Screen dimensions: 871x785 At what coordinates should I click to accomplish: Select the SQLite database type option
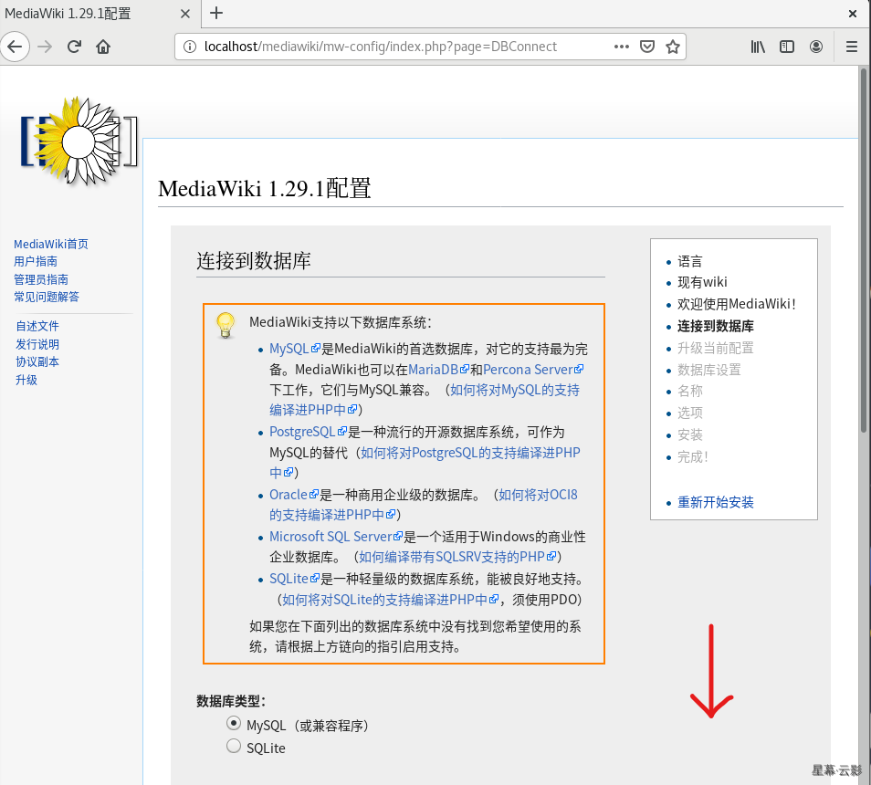click(234, 747)
